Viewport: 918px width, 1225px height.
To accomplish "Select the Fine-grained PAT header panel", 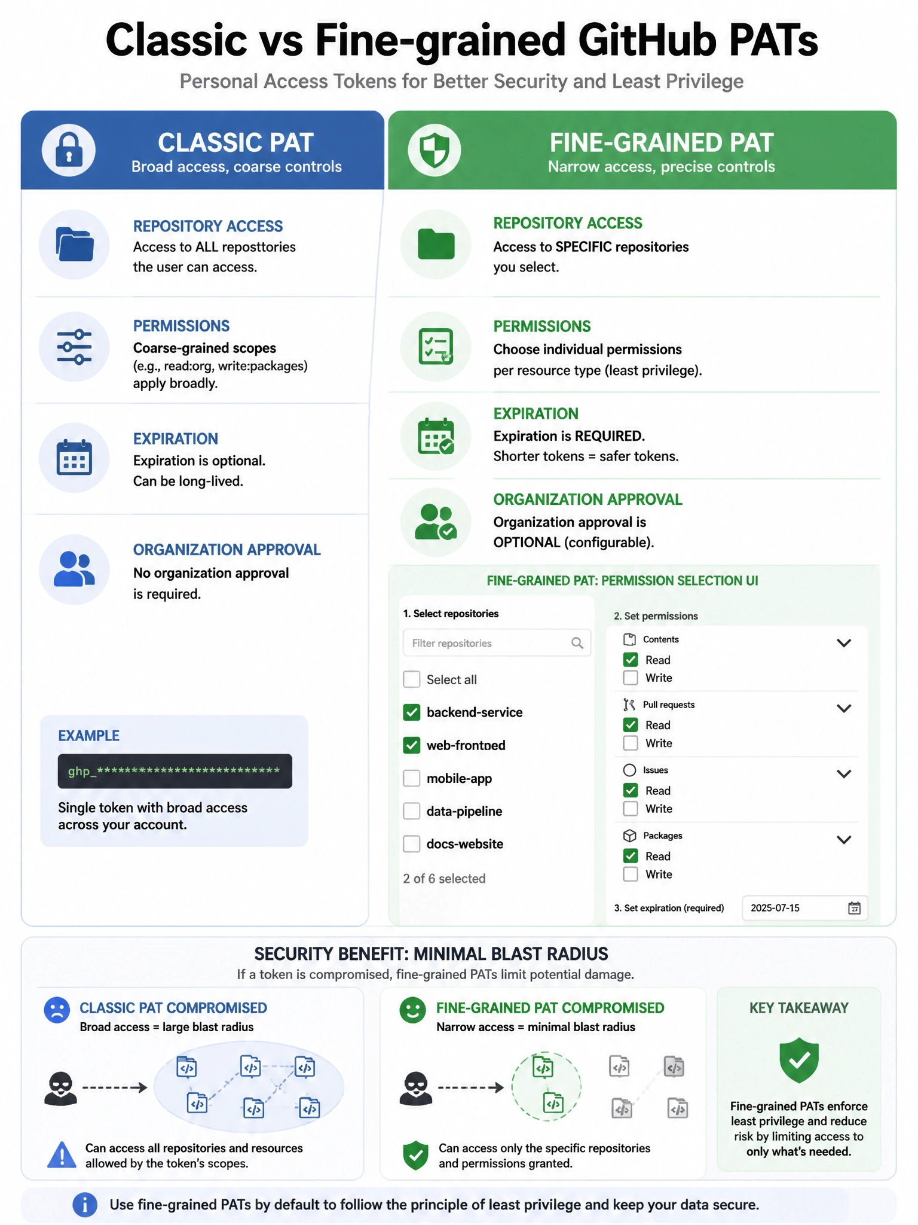I will click(642, 150).
